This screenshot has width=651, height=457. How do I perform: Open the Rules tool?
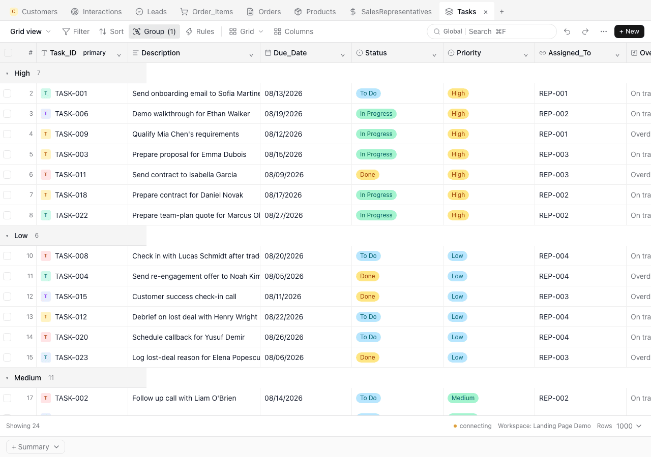[199, 31]
